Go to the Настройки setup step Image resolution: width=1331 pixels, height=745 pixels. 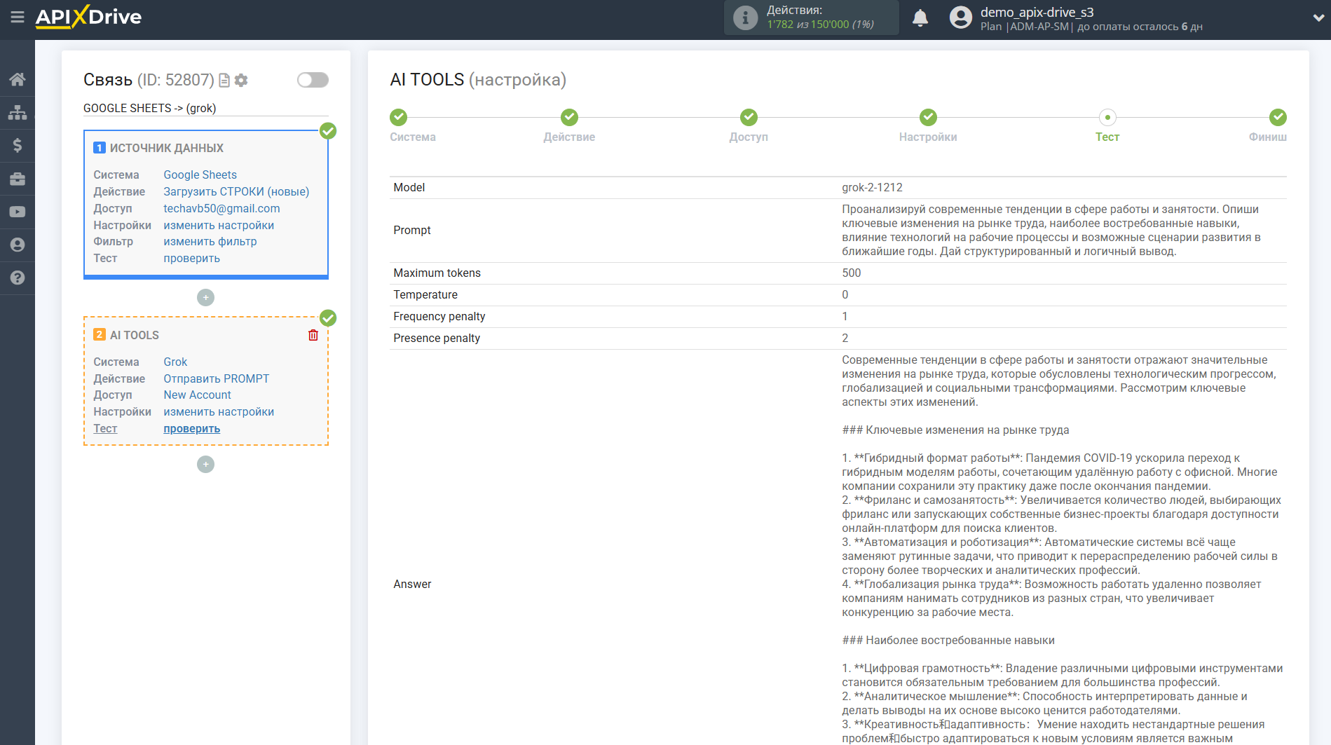(x=928, y=125)
